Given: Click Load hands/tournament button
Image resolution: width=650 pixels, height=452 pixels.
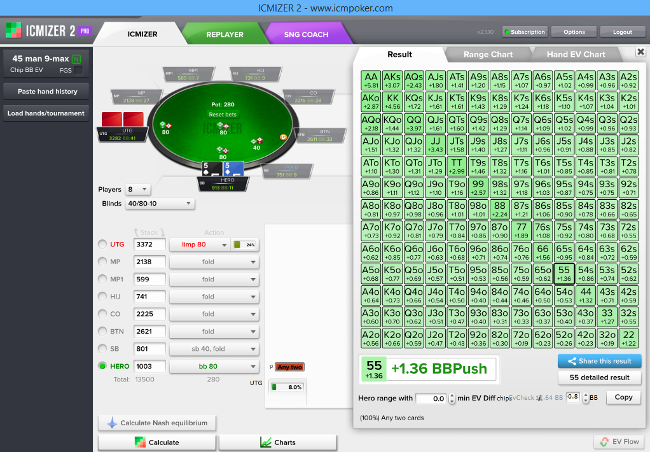Looking at the screenshot, I should pos(46,113).
